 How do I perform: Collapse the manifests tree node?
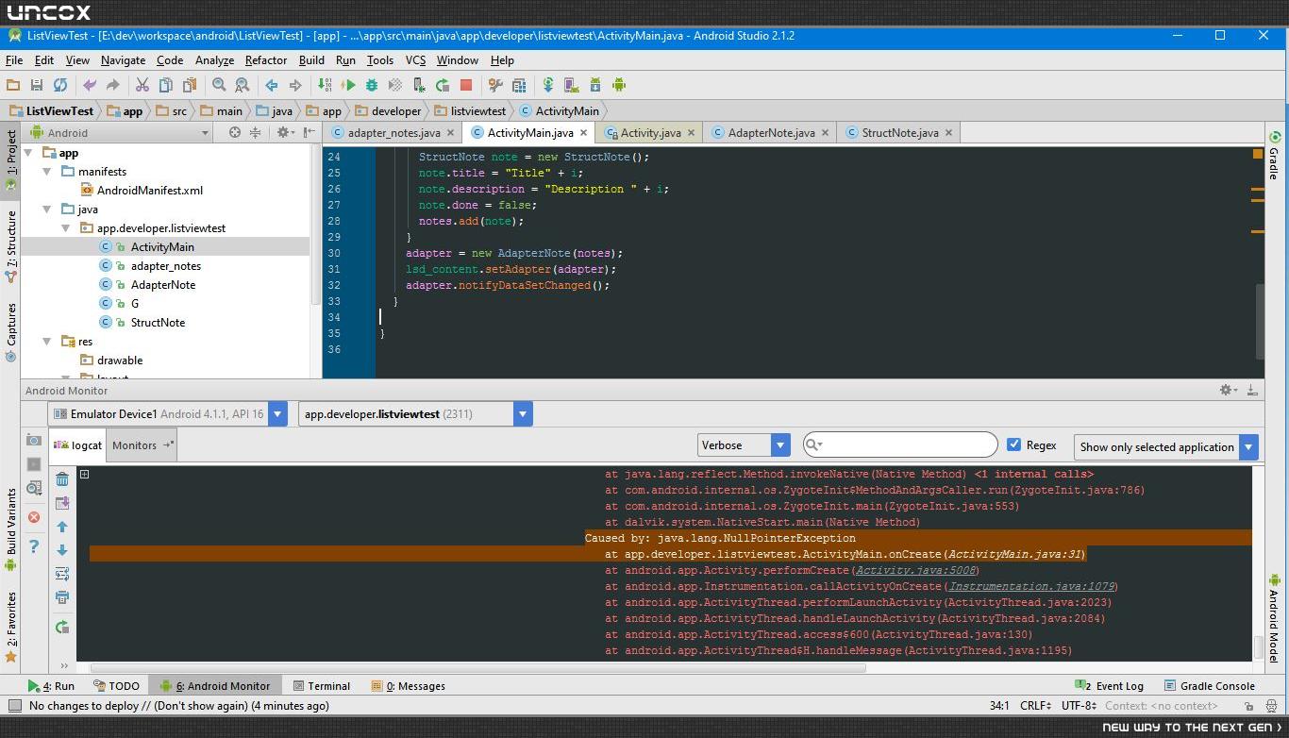pos(47,172)
